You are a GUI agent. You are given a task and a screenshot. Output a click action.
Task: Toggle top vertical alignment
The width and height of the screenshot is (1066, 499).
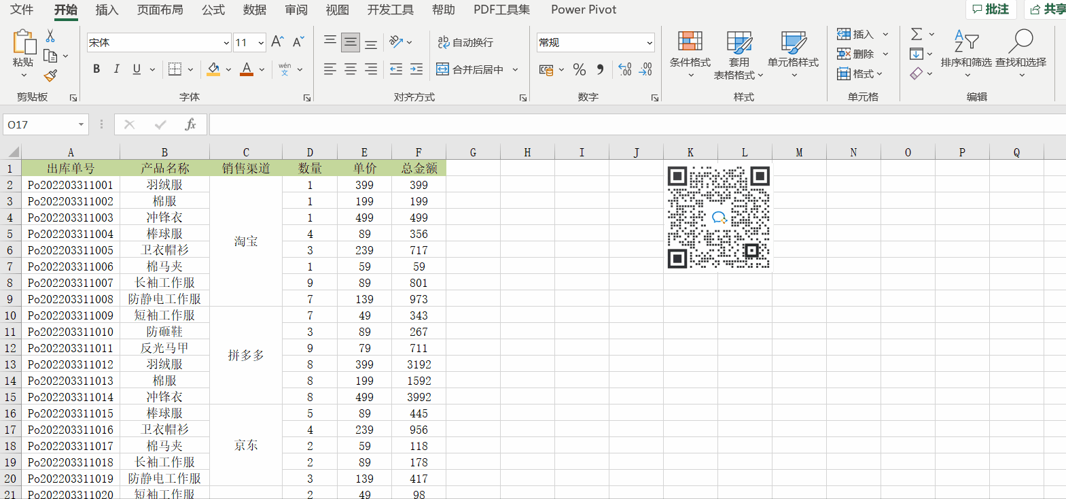pyautogui.click(x=330, y=42)
